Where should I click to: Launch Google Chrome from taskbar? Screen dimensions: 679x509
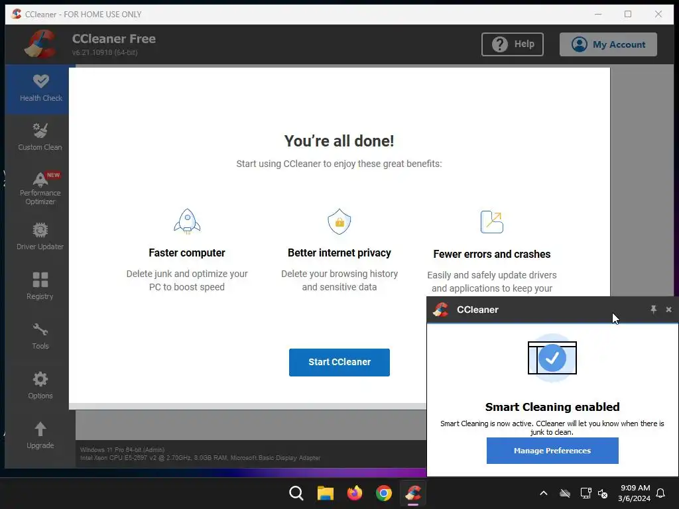coord(384,493)
